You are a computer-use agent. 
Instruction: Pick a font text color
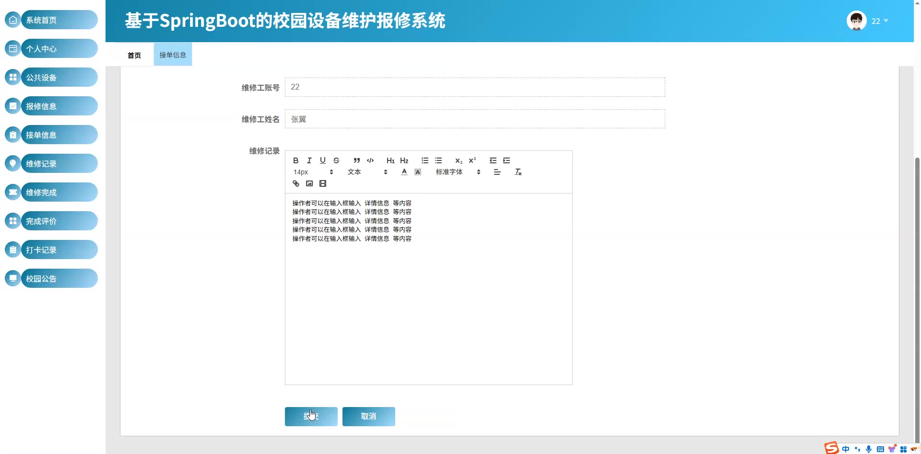click(x=404, y=172)
